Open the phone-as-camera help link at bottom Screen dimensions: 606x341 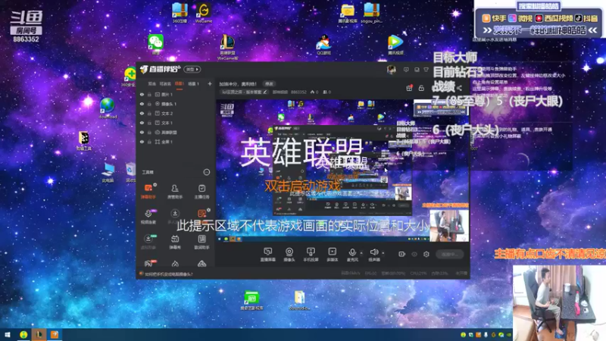pos(168,274)
